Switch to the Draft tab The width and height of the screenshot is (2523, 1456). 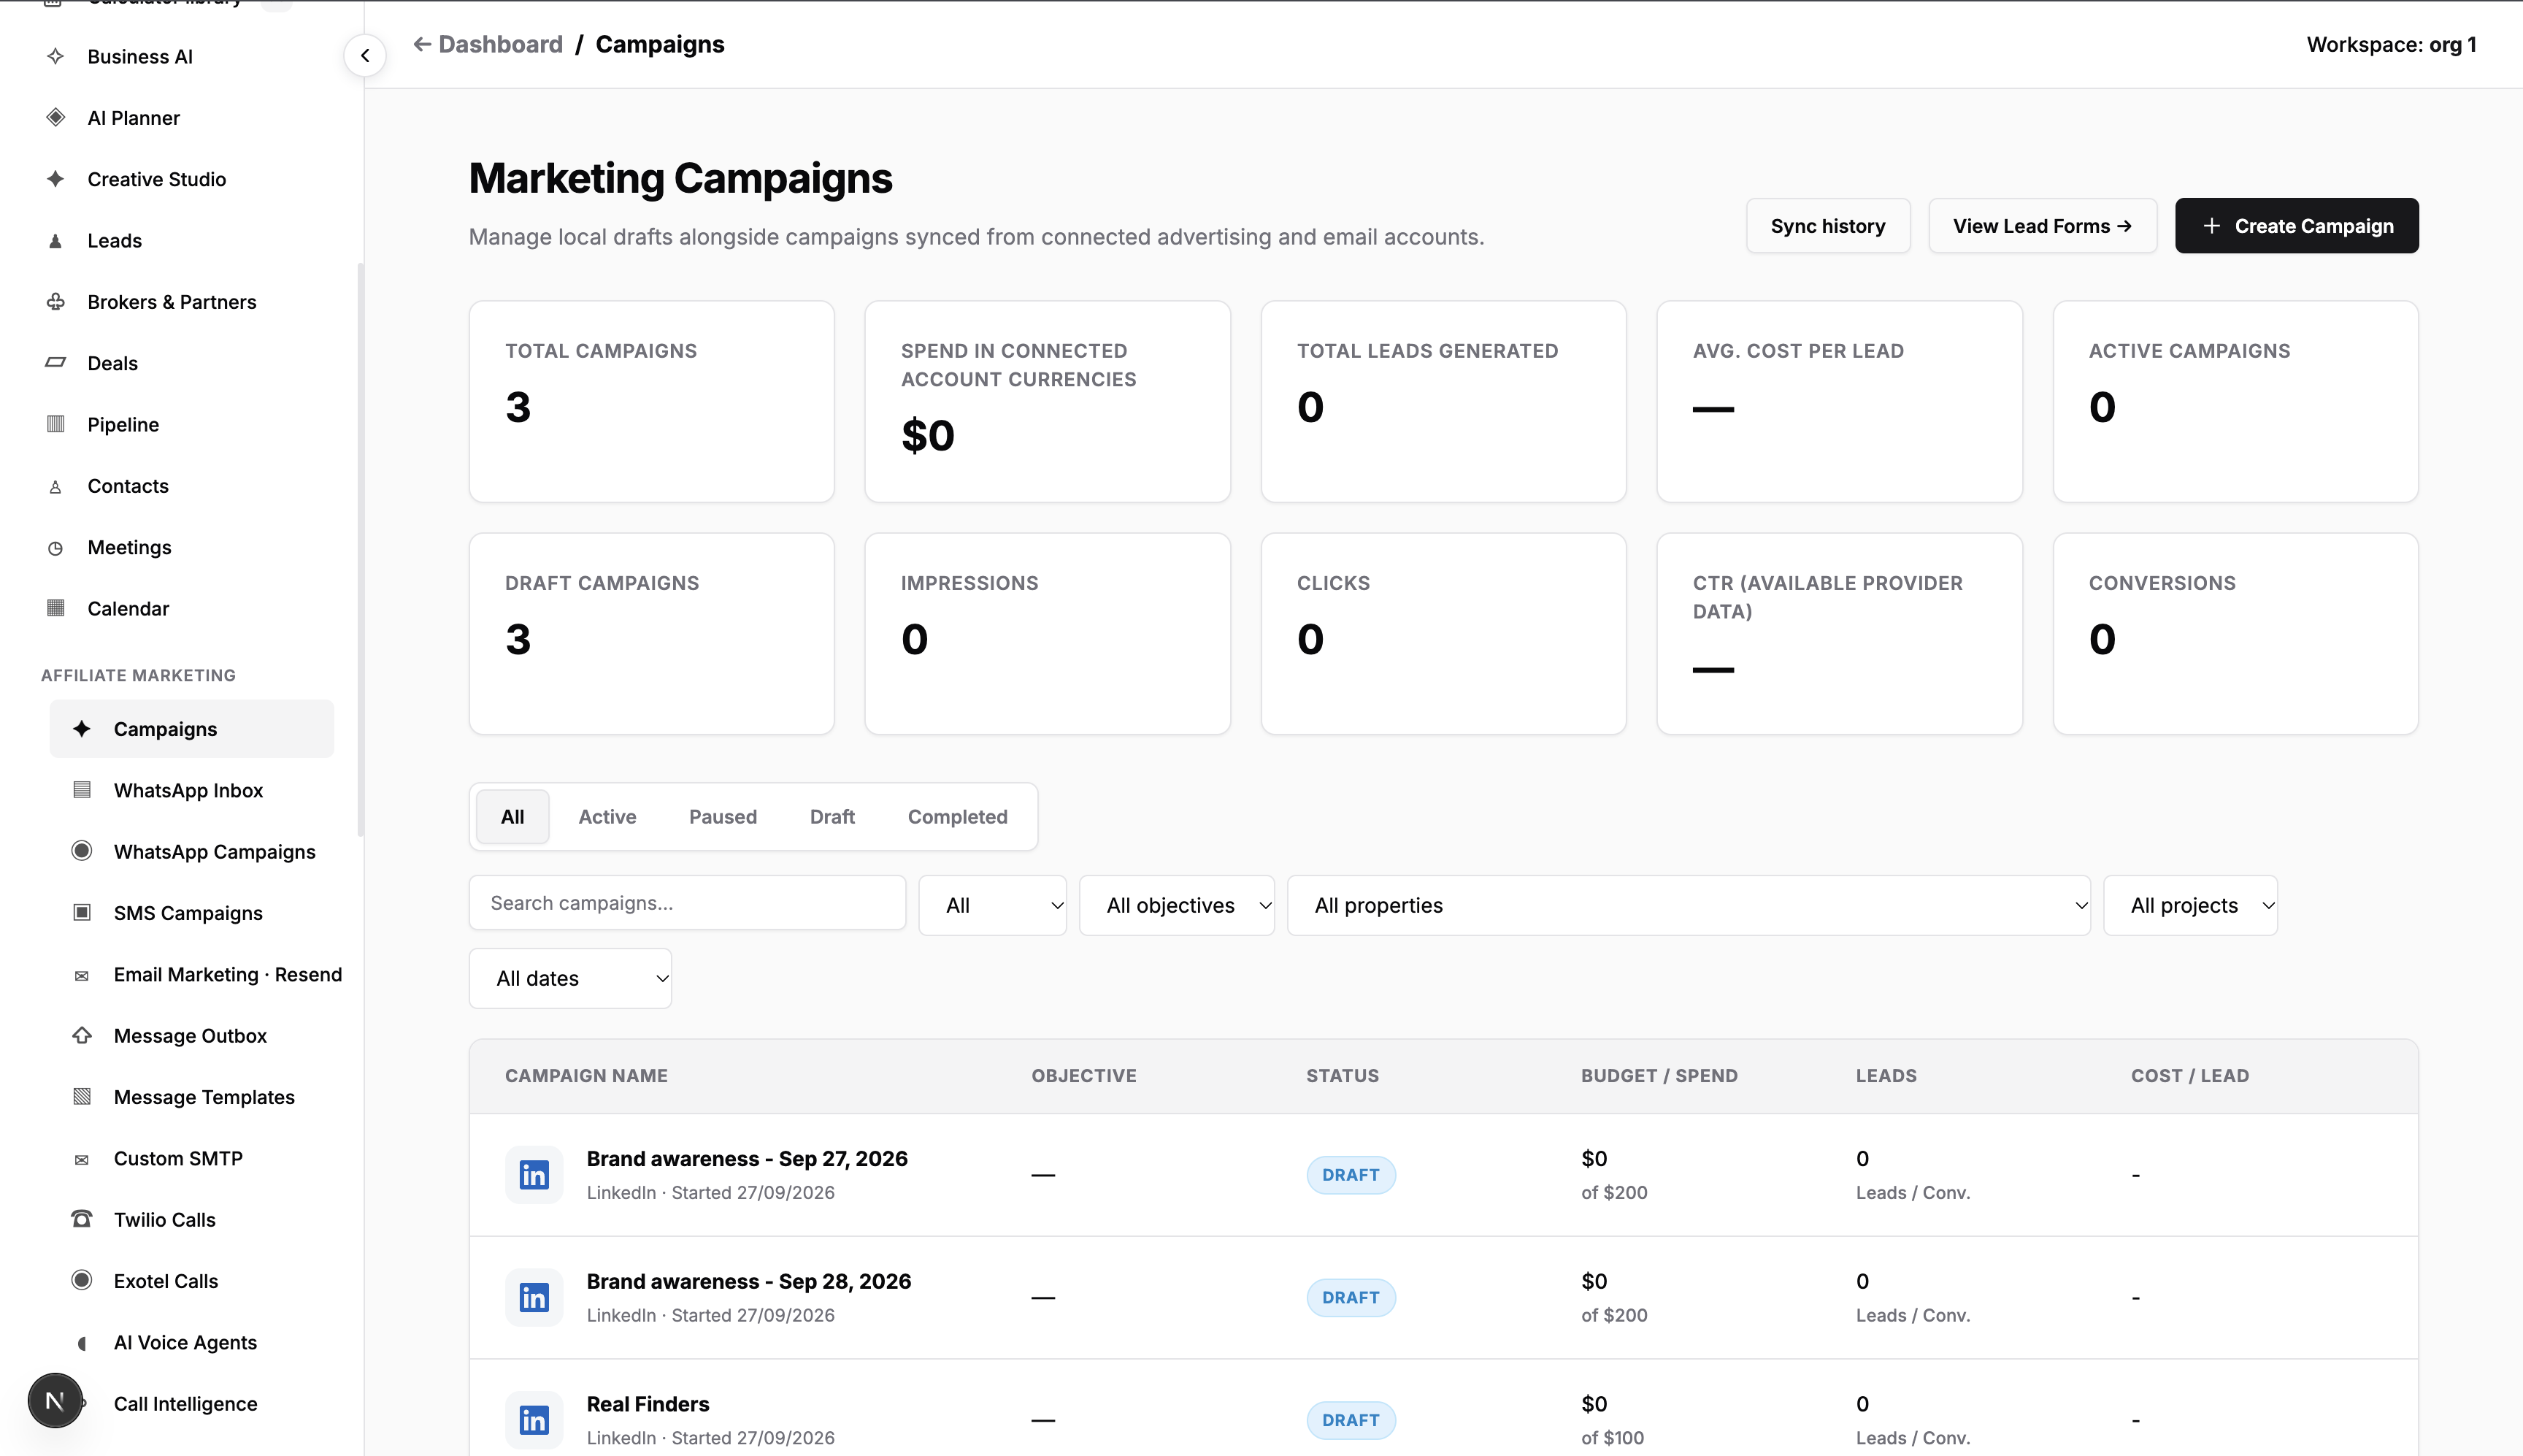(x=832, y=817)
